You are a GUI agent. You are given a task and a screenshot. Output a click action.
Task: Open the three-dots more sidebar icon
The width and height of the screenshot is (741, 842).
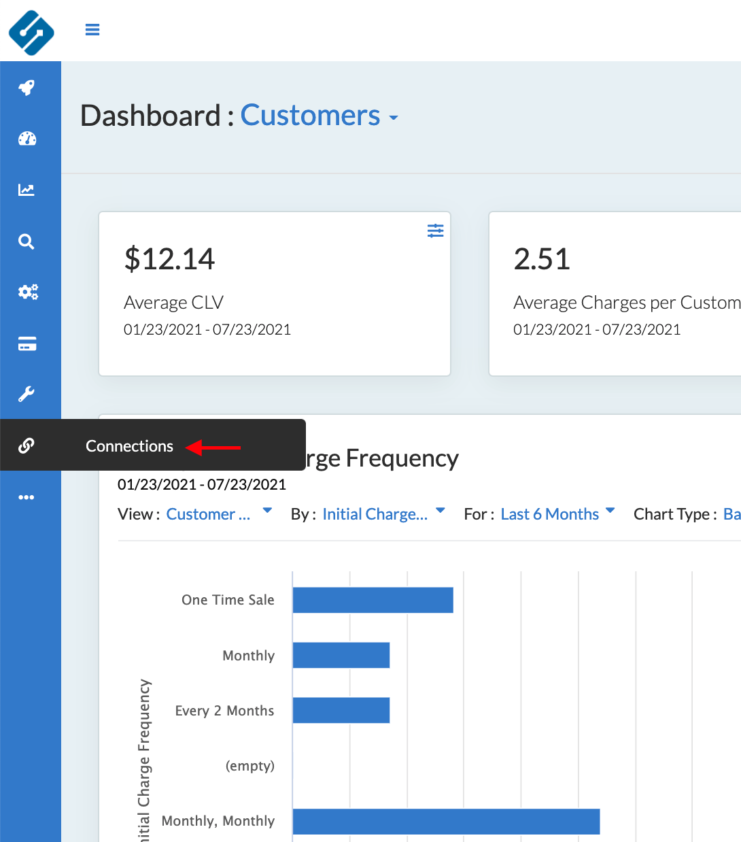(27, 497)
